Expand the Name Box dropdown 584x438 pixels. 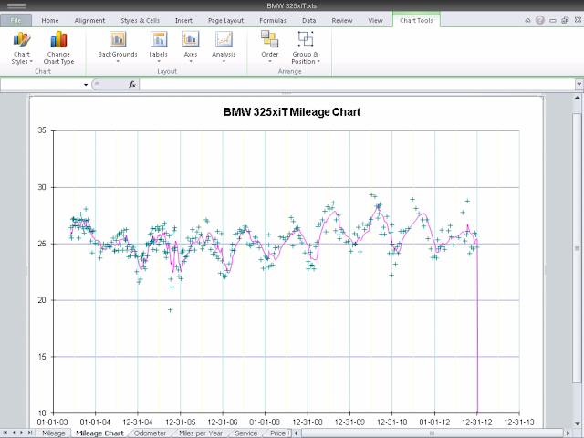[87, 84]
